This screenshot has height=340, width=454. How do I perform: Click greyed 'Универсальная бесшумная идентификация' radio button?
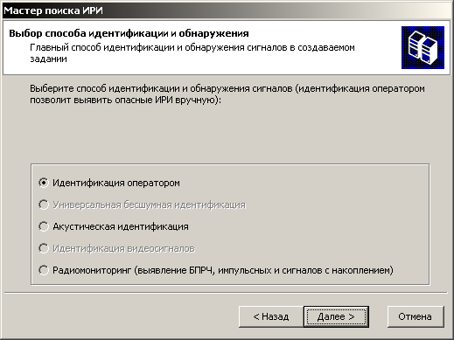coord(44,205)
